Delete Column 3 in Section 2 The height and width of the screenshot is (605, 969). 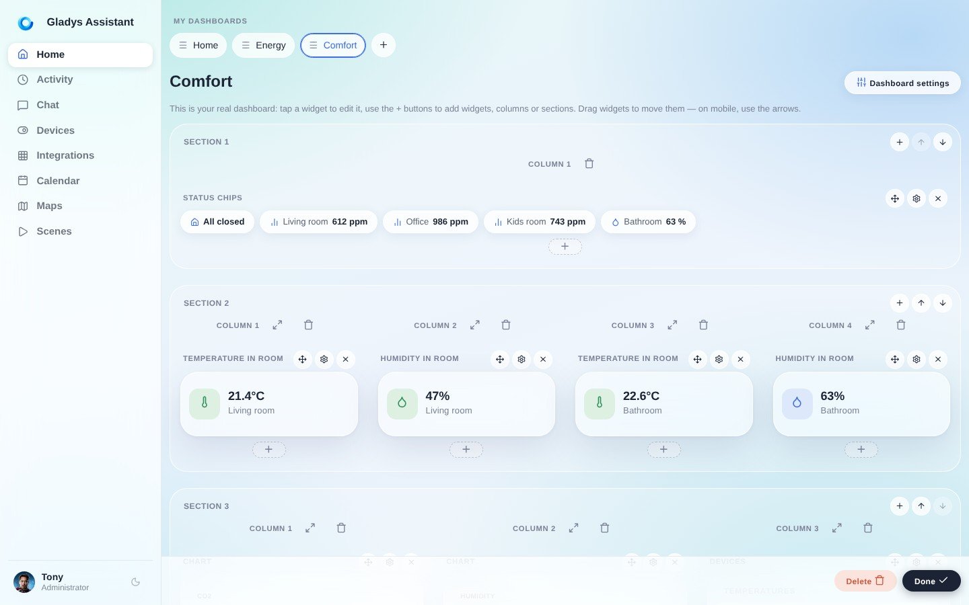[703, 325]
